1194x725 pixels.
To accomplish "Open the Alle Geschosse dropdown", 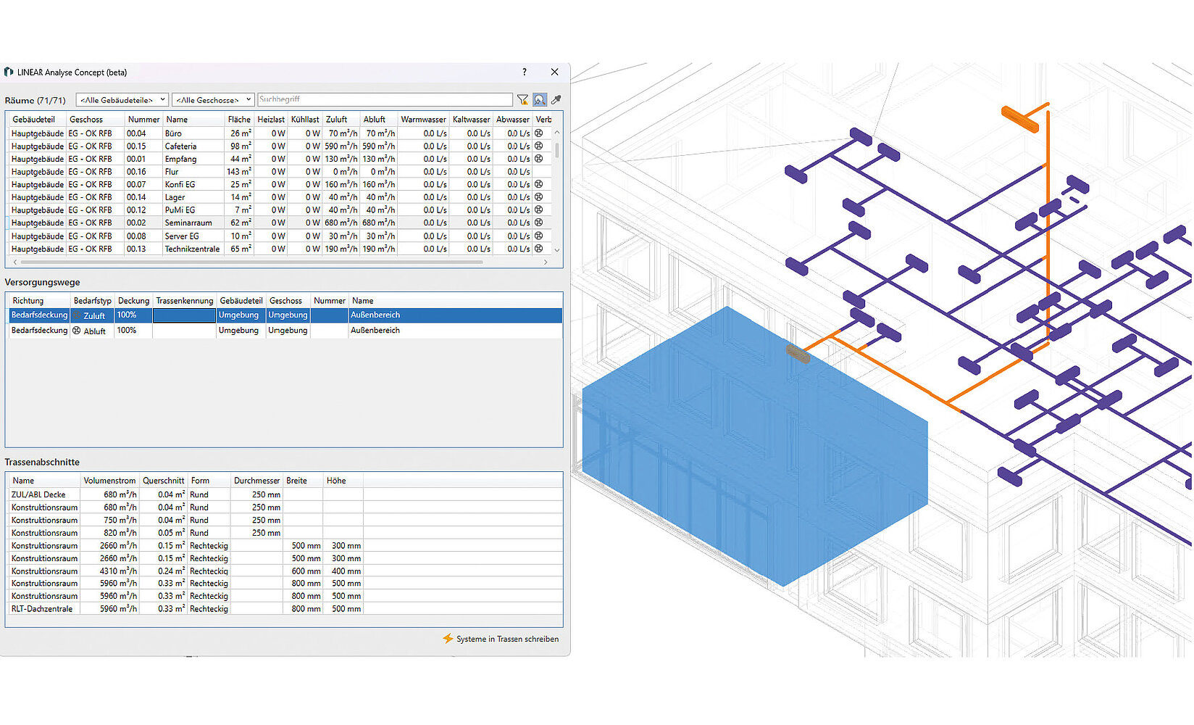I will point(212,100).
